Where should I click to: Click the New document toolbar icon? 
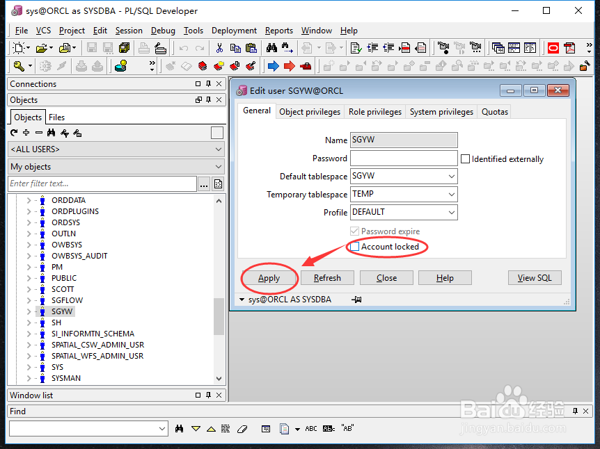pos(18,48)
